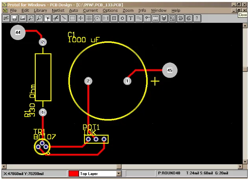Image resolution: width=250 pixels, height=179 pixels.
Task: Click the printer icon in toolbar
Action: pos(23,18)
